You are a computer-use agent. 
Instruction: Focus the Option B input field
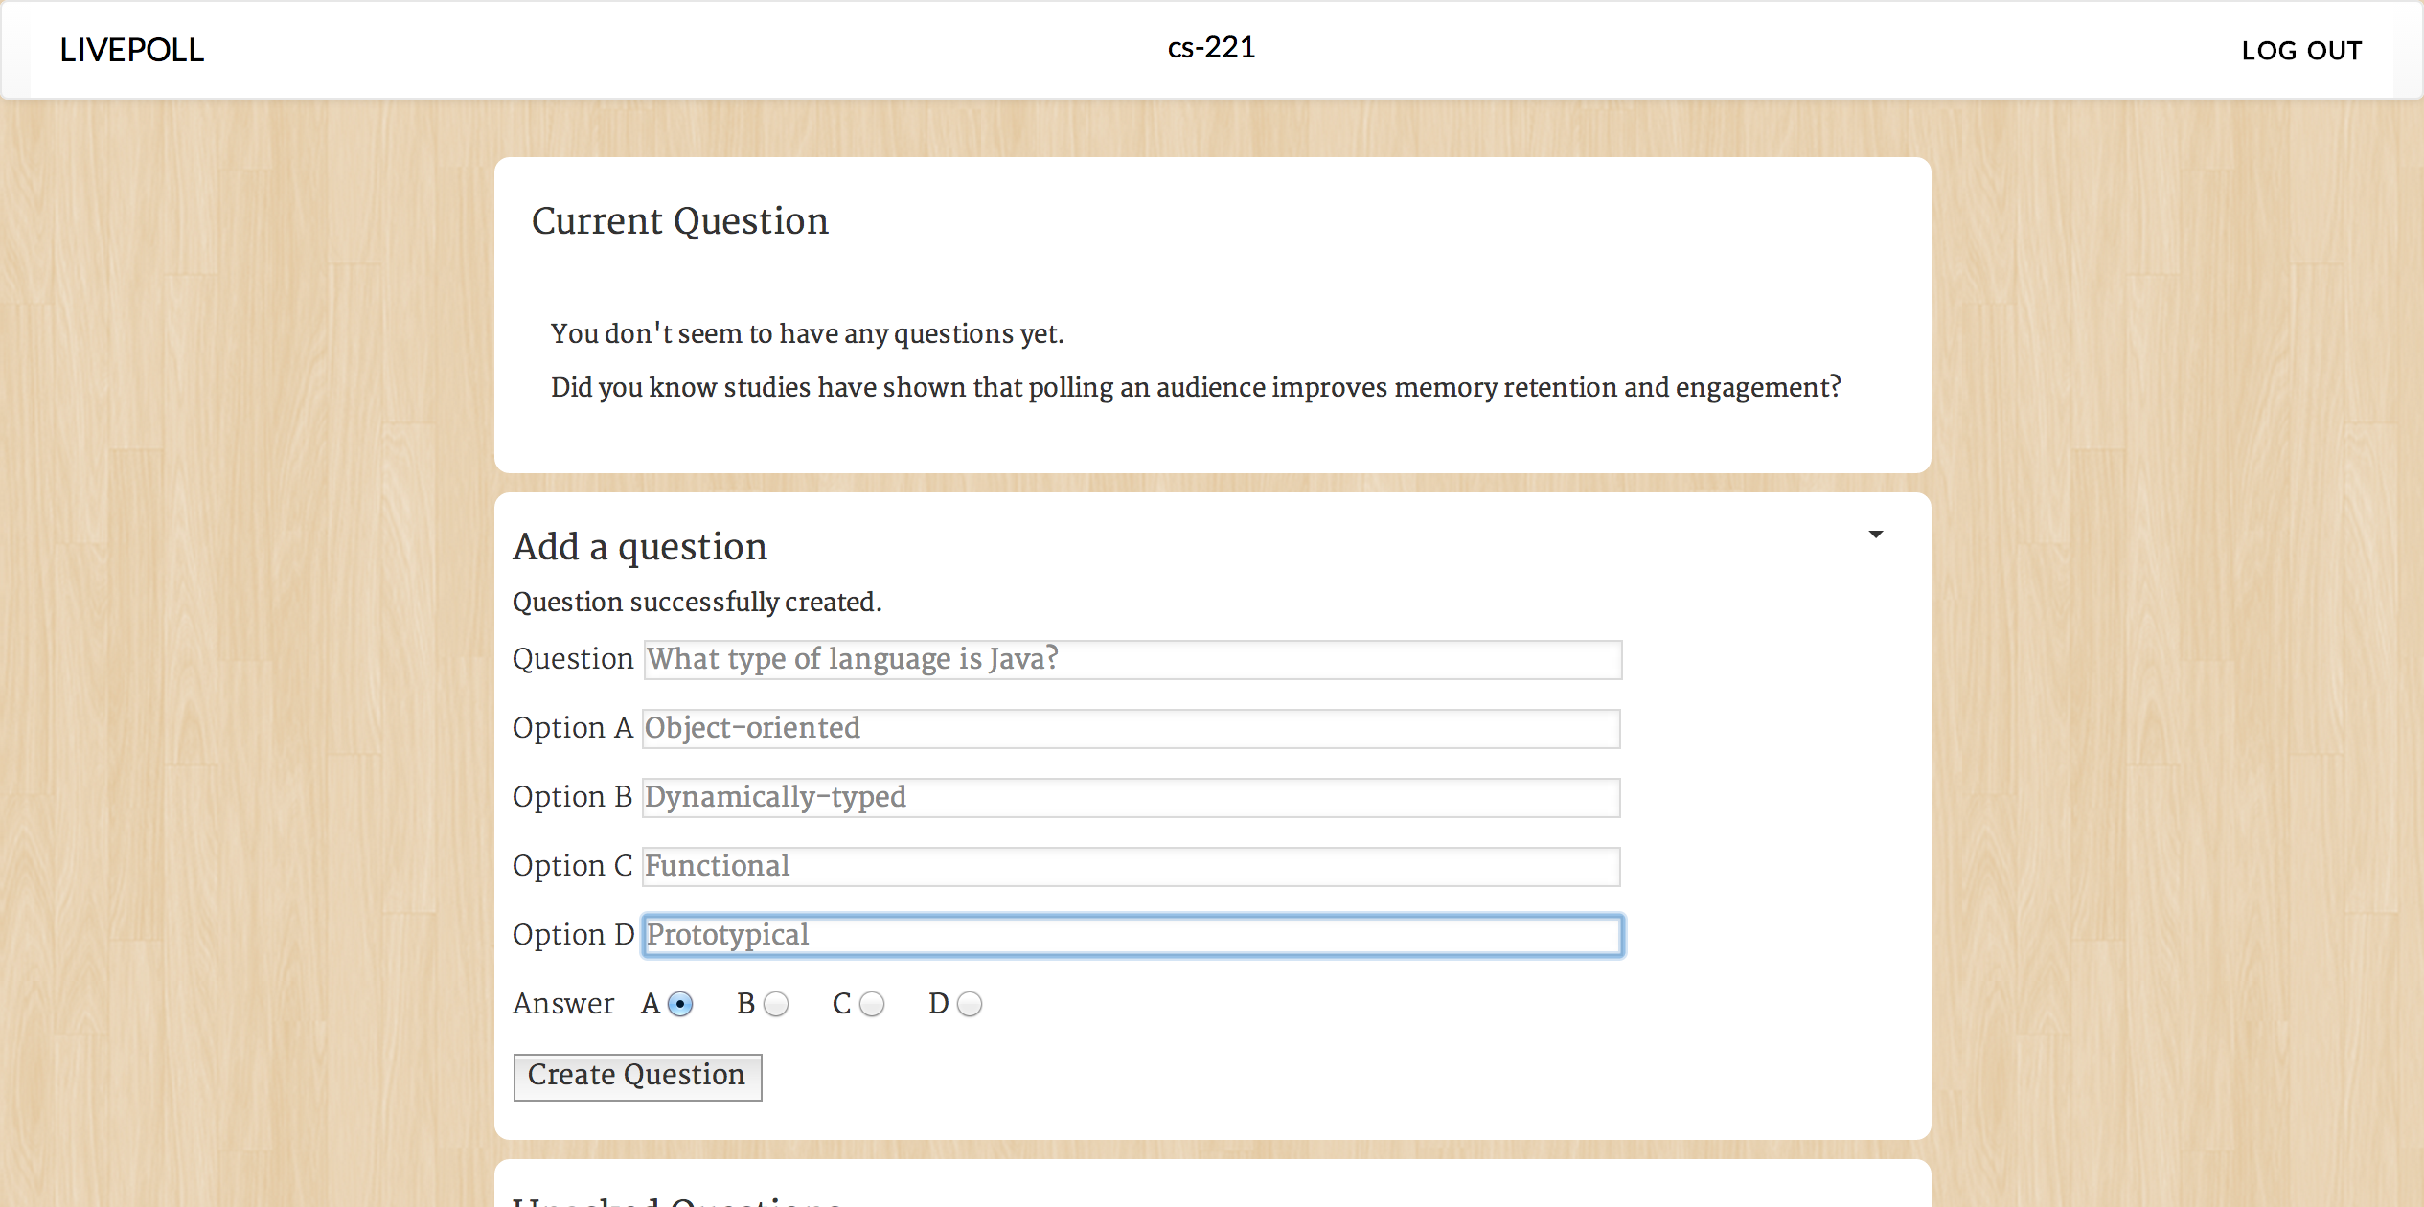[x=1131, y=798]
